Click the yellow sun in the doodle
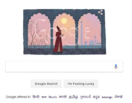The image size is (132, 103). [64, 21]
